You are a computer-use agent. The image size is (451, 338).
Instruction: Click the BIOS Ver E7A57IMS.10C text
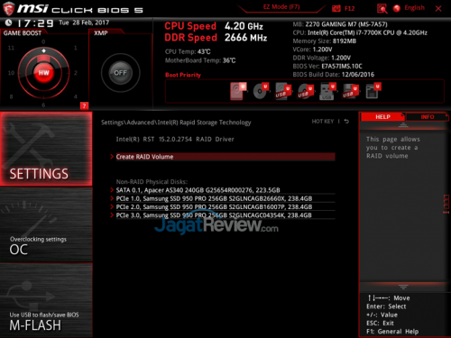[327, 66]
